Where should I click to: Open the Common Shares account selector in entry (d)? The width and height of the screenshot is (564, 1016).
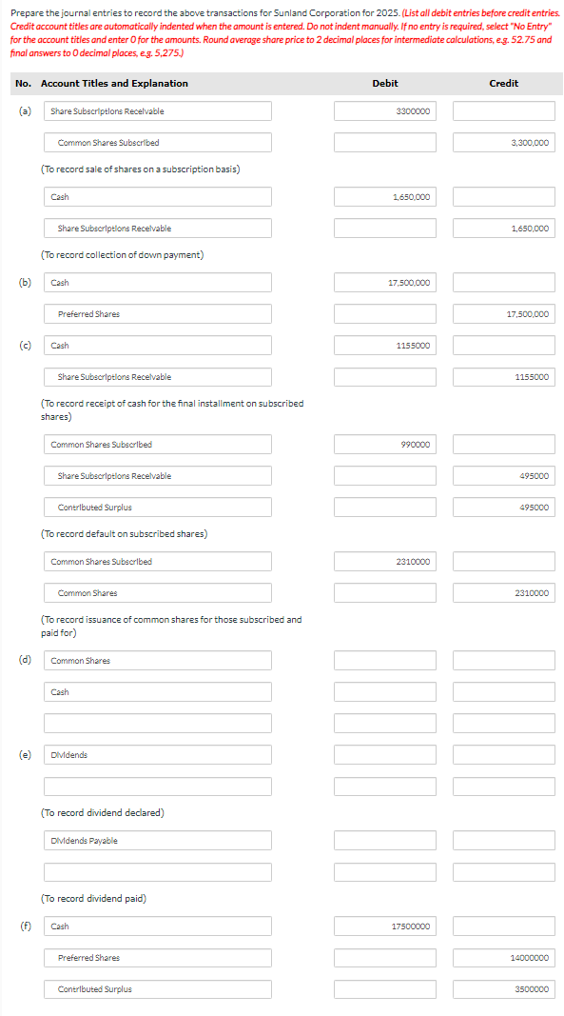(157, 659)
